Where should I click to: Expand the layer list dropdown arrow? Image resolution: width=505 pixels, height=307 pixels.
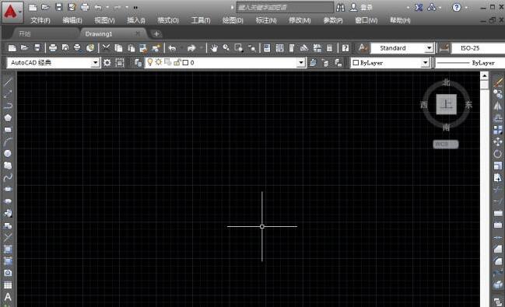click(301, 63)
